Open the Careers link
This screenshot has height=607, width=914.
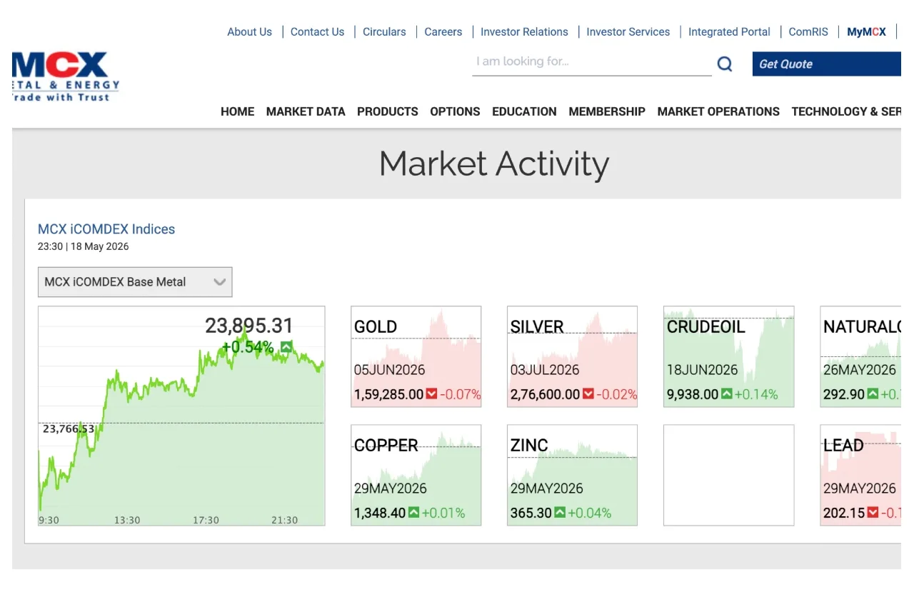pyautogui.click(x=443, y=32)
